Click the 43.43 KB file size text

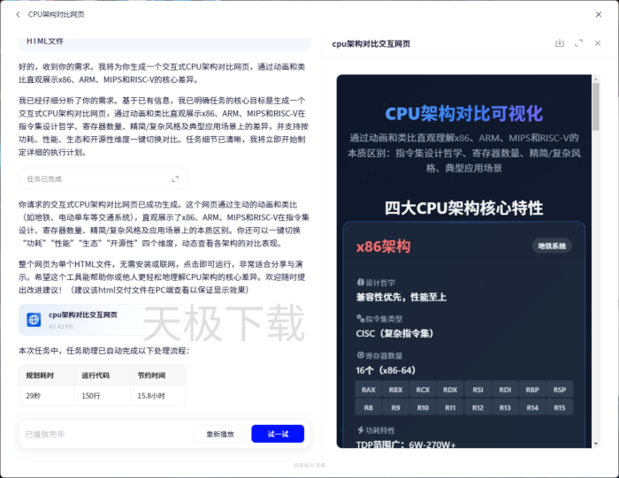click(61, 327)
